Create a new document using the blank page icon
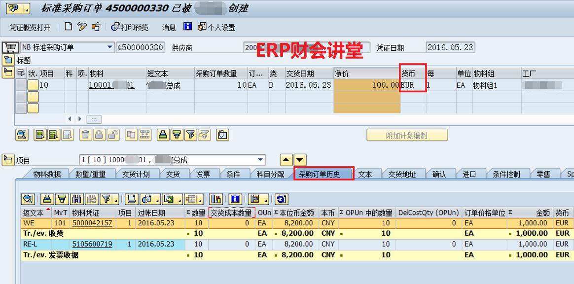Screen dimensions: 574x284 68,27
